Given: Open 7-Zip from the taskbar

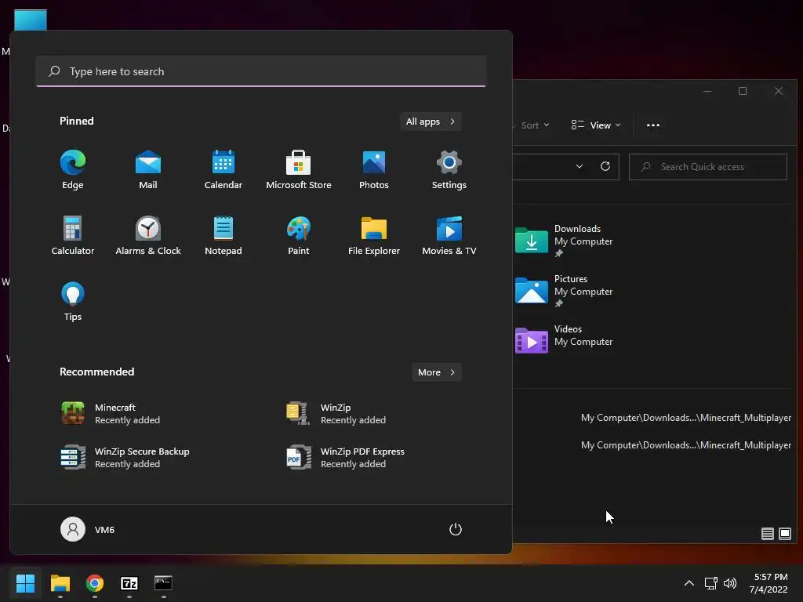Looking at the screenshot, I should coord(129,583).
